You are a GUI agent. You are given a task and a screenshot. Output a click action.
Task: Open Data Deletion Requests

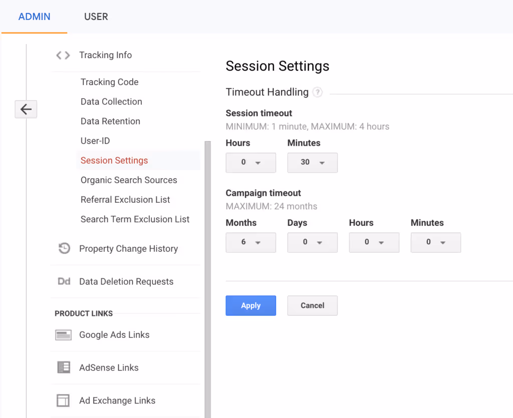[x=126, y=281]
